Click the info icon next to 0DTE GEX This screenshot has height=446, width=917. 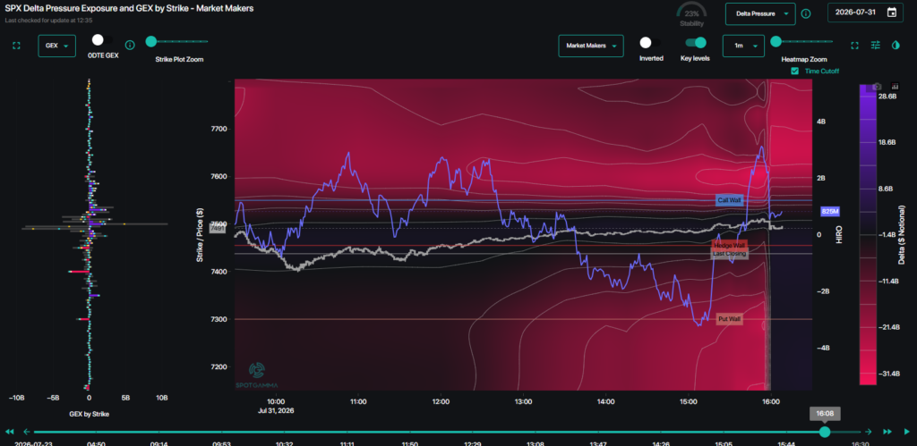pos(130,45)
